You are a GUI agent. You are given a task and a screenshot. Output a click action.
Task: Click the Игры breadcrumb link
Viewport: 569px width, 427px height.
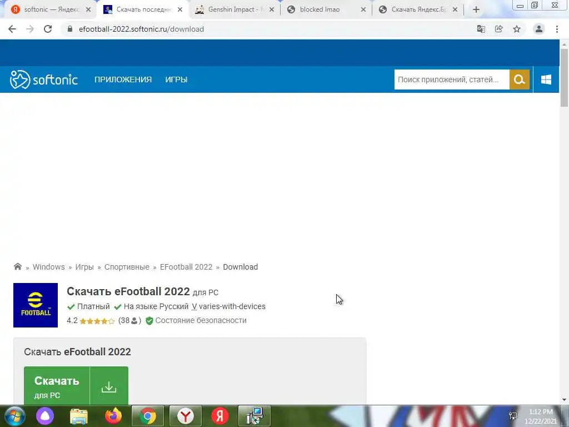84,267
